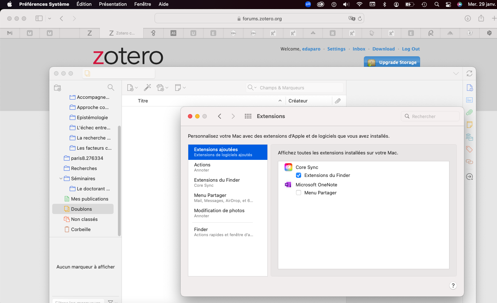Open the Notes pane icon in Zotero
Viewport: 497px width, 303px height.
[469, 125]
